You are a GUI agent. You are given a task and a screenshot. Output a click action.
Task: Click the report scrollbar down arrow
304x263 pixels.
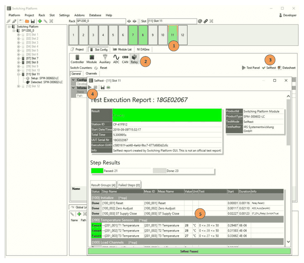288,242
